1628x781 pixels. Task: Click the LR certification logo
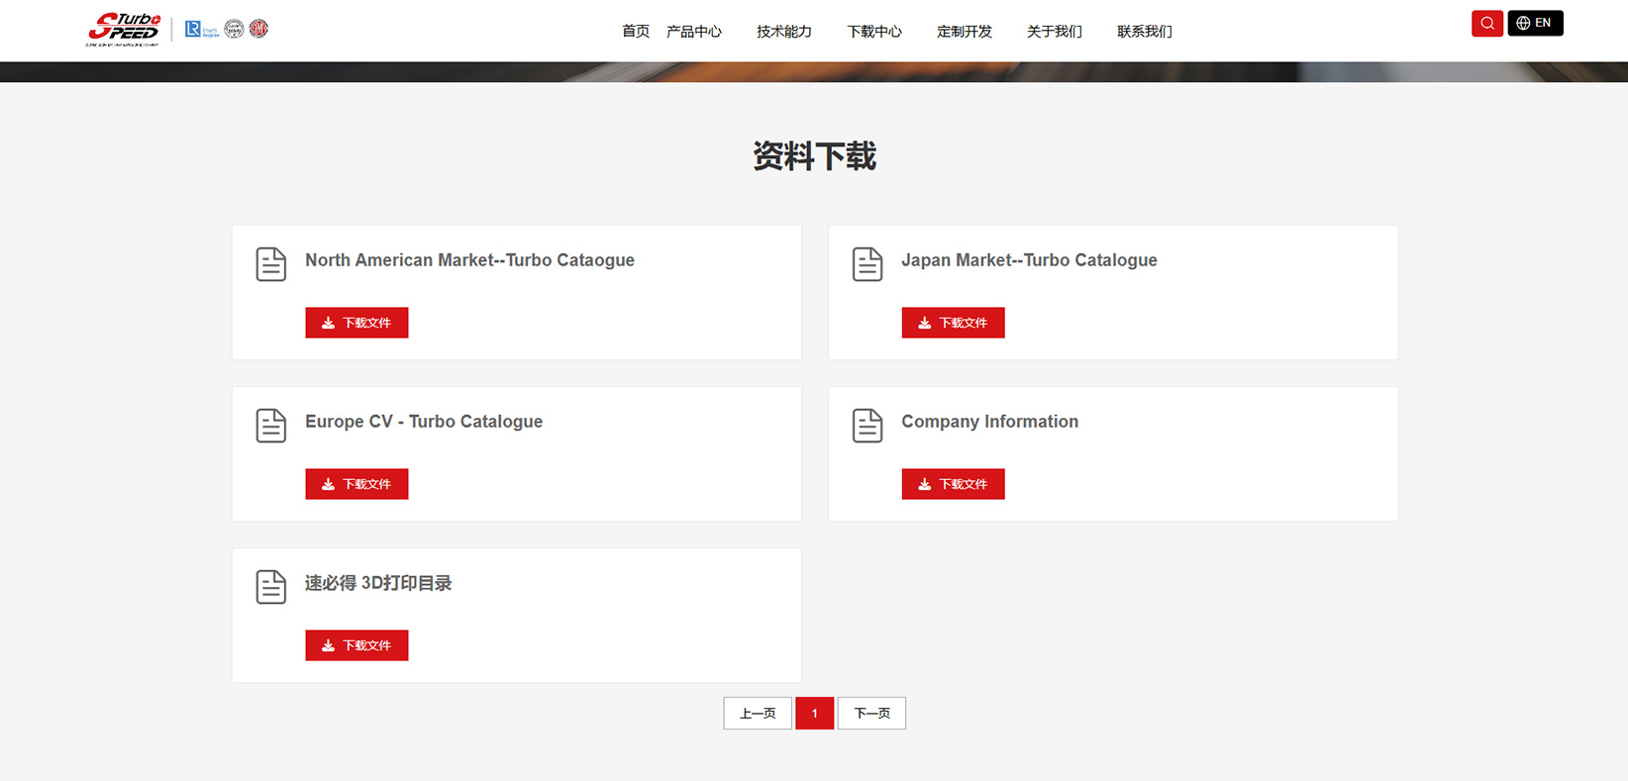[x=201, y=30]
